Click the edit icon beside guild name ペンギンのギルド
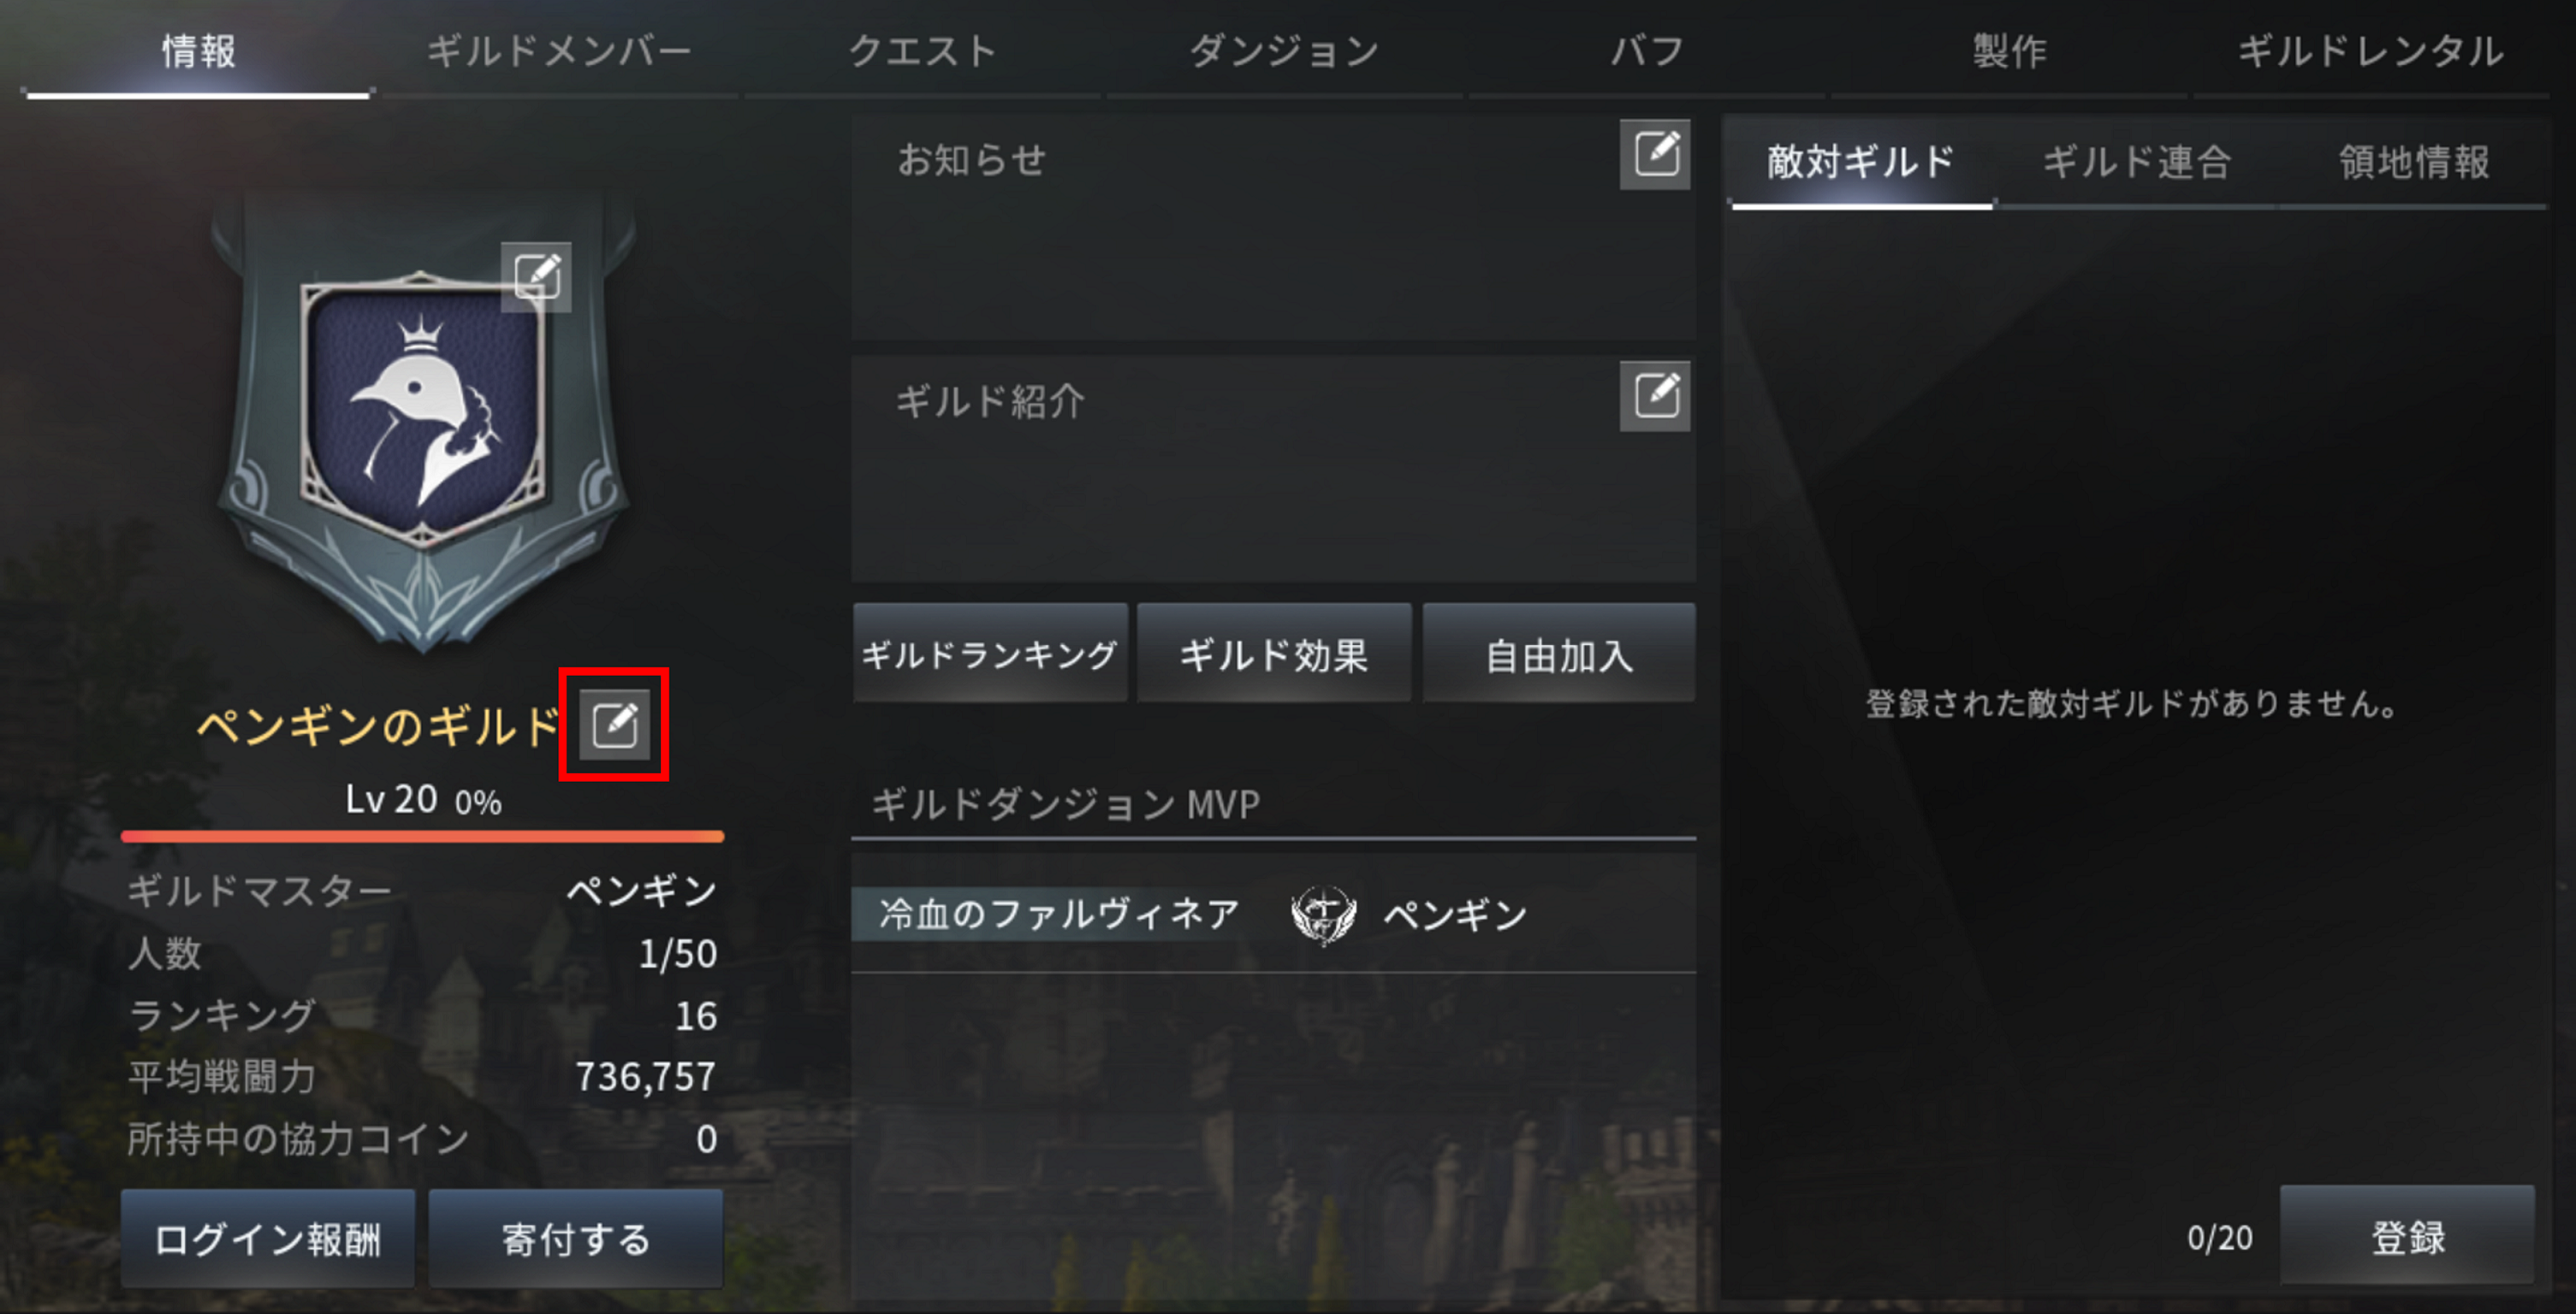 pyautogui.click(x=614, y=725)
